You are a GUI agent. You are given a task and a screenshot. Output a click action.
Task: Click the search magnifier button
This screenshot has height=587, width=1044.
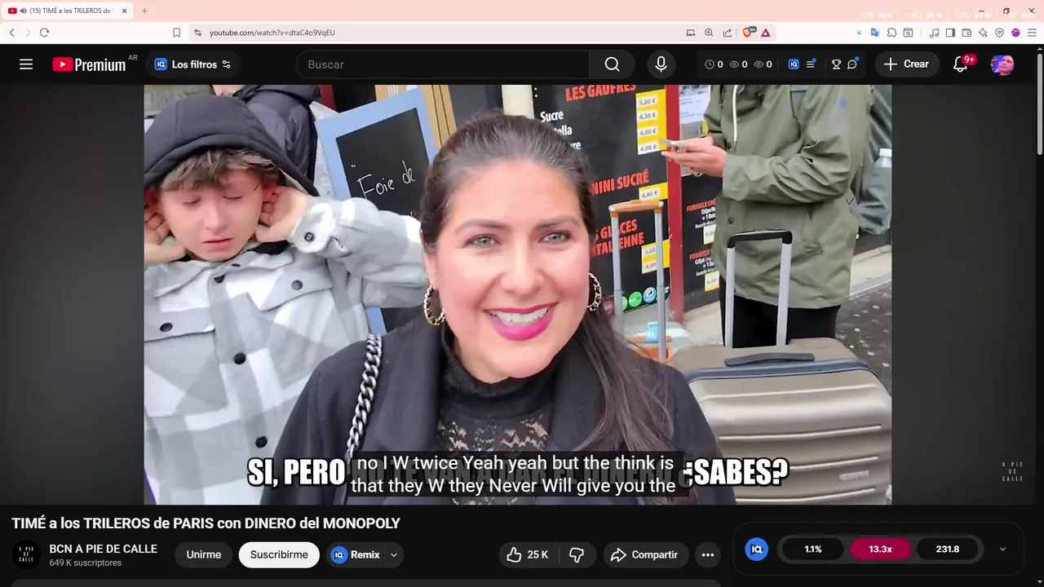click(612, 64)
